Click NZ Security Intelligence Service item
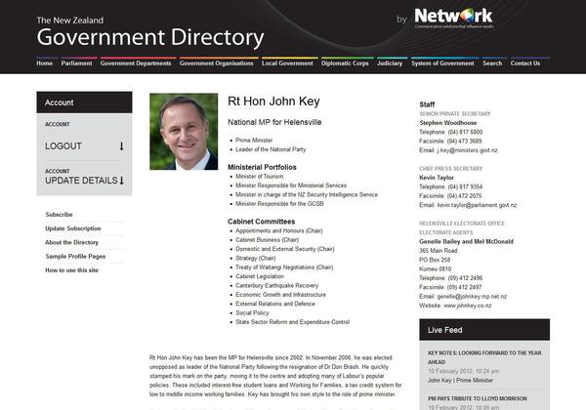This screenshot has height=410, width=586. point(307,194)
